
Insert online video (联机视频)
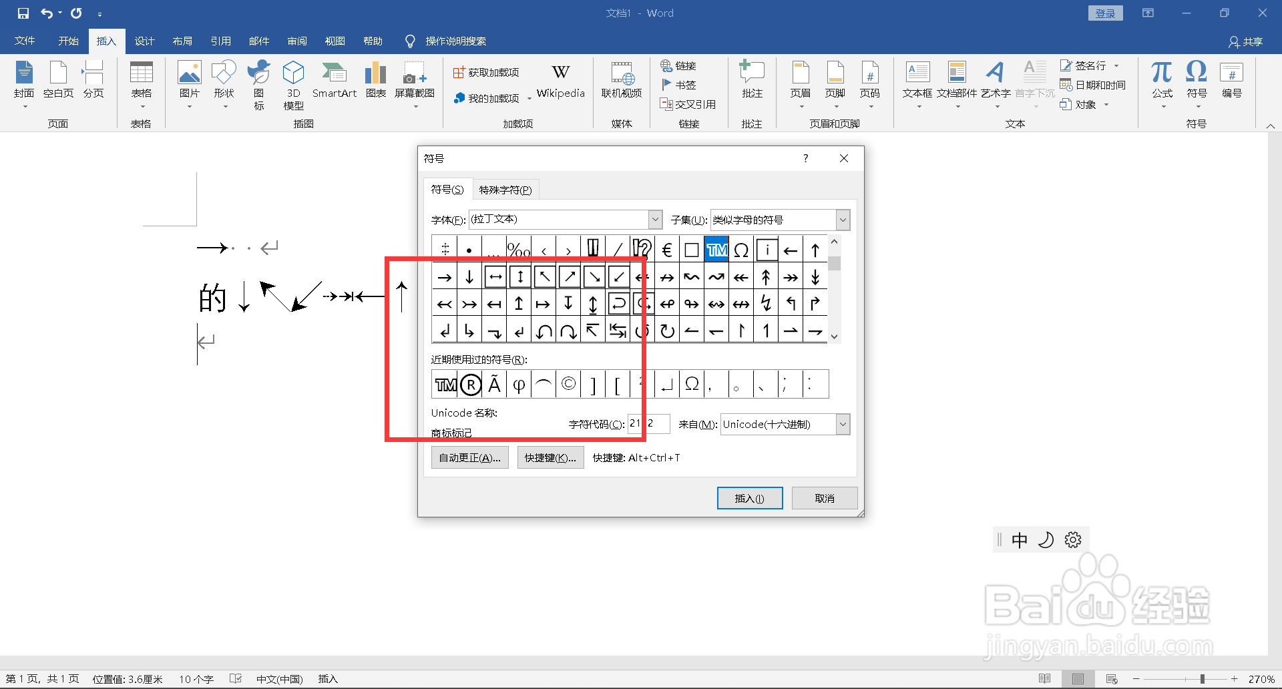coord(622,80)
